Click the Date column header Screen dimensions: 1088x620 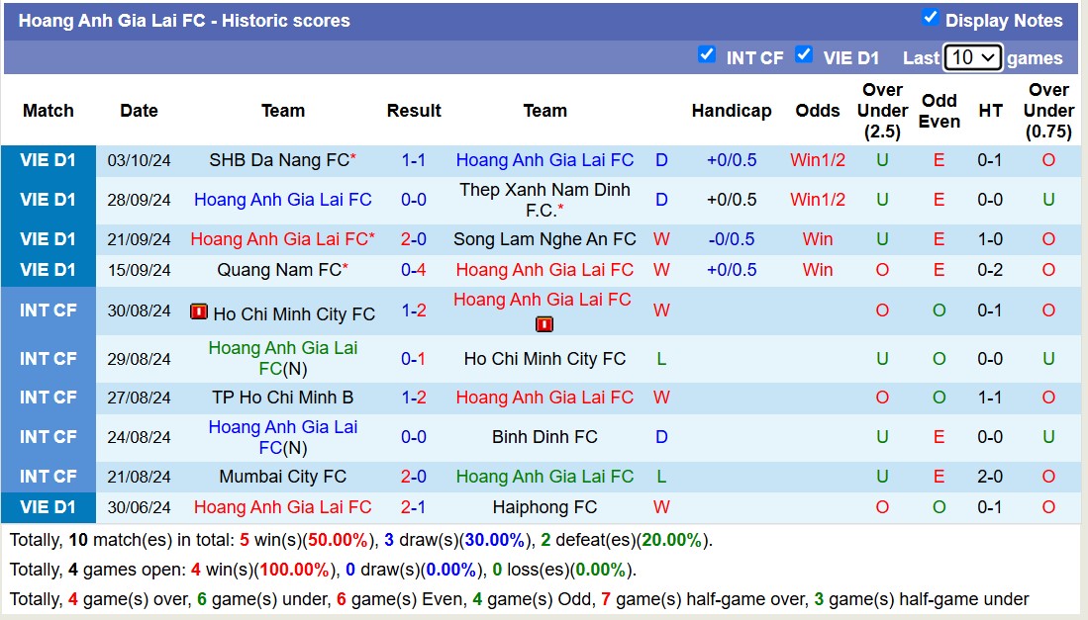coord(139,111)
